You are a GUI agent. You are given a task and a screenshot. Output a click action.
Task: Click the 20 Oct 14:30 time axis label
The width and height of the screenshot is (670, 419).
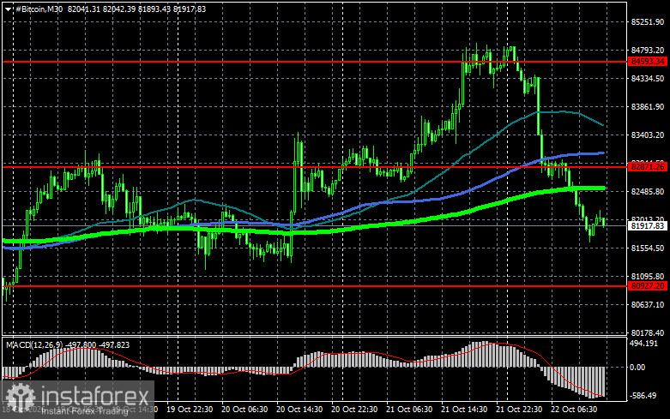299,410
